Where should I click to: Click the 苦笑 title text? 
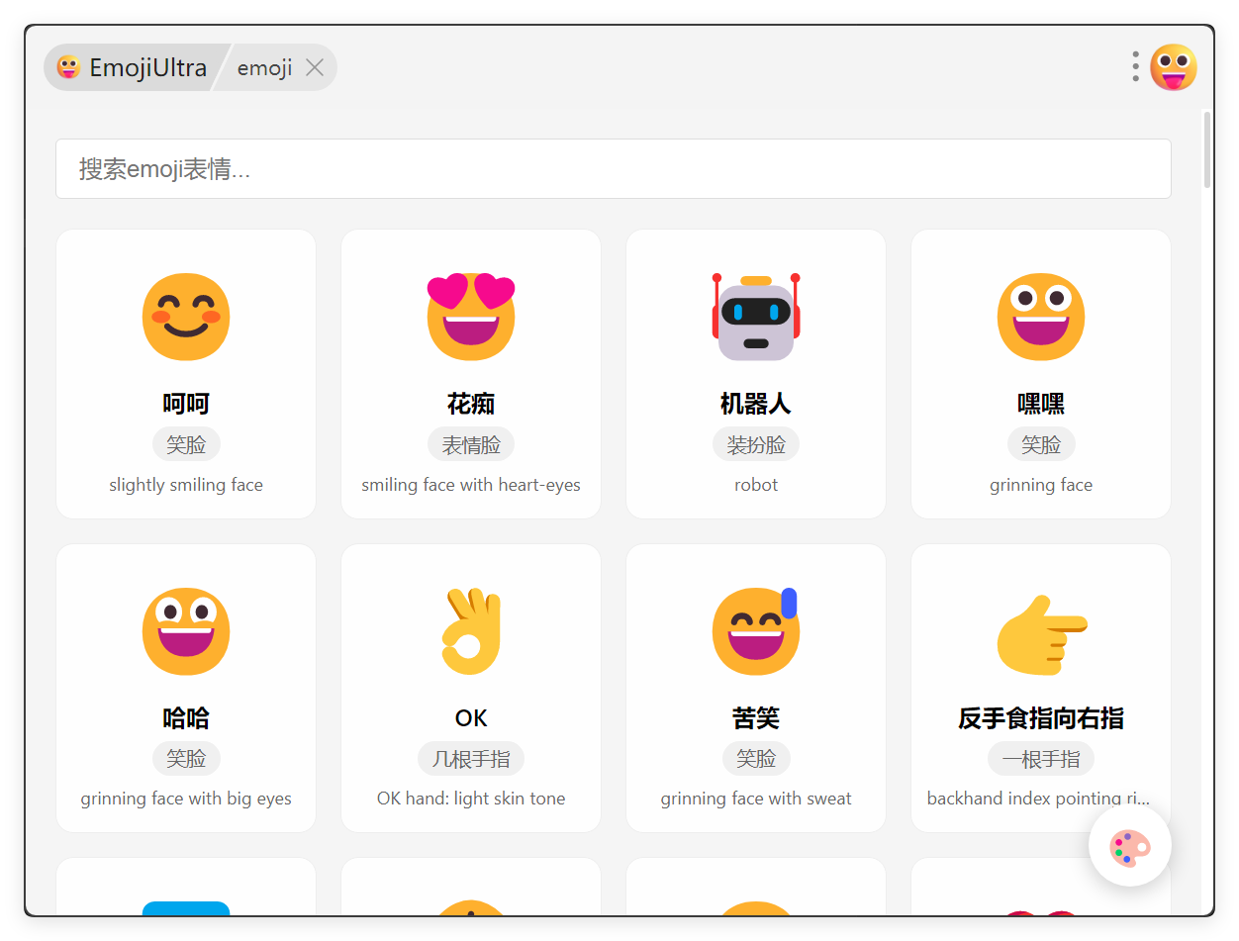(x=756, y=718)
